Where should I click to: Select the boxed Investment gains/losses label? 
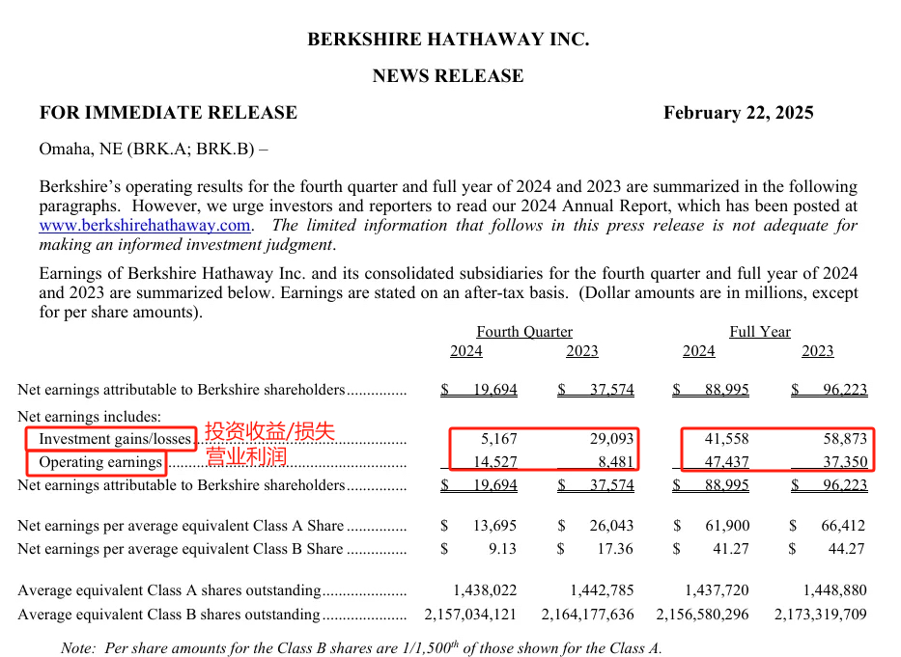point(114,439)
